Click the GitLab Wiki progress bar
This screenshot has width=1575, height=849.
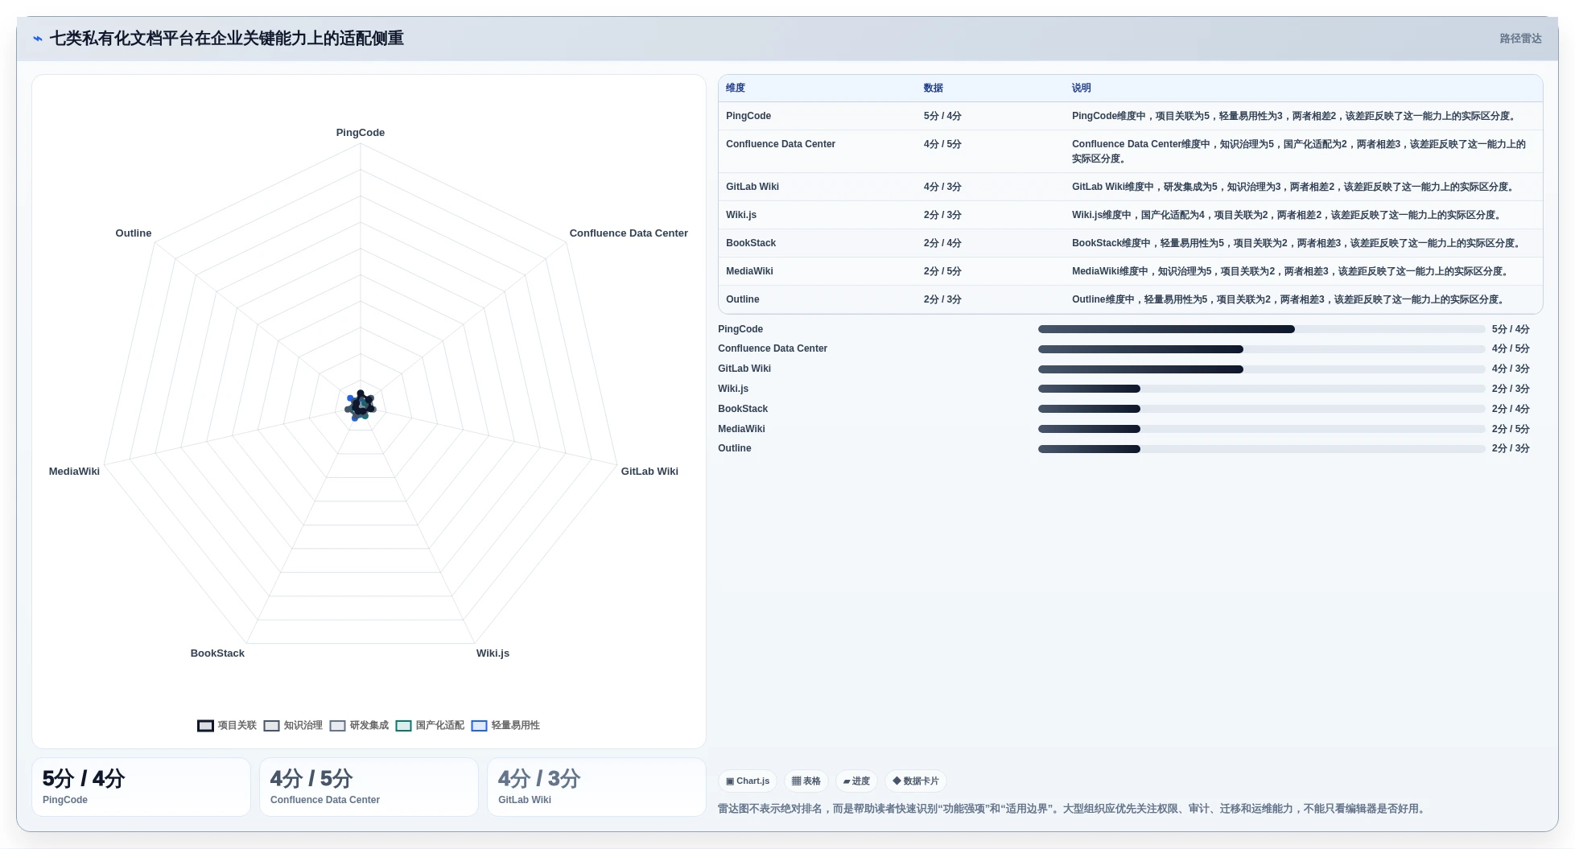coord(1261,369)
